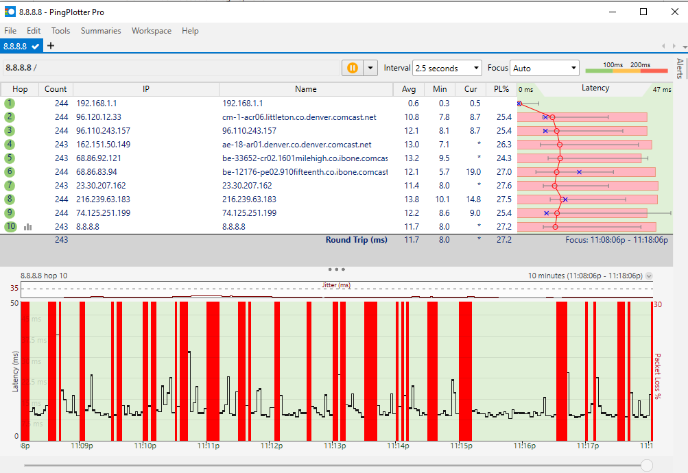Click the PL% column header
This screenshot has width=688, height=473.
pos(501,89)
